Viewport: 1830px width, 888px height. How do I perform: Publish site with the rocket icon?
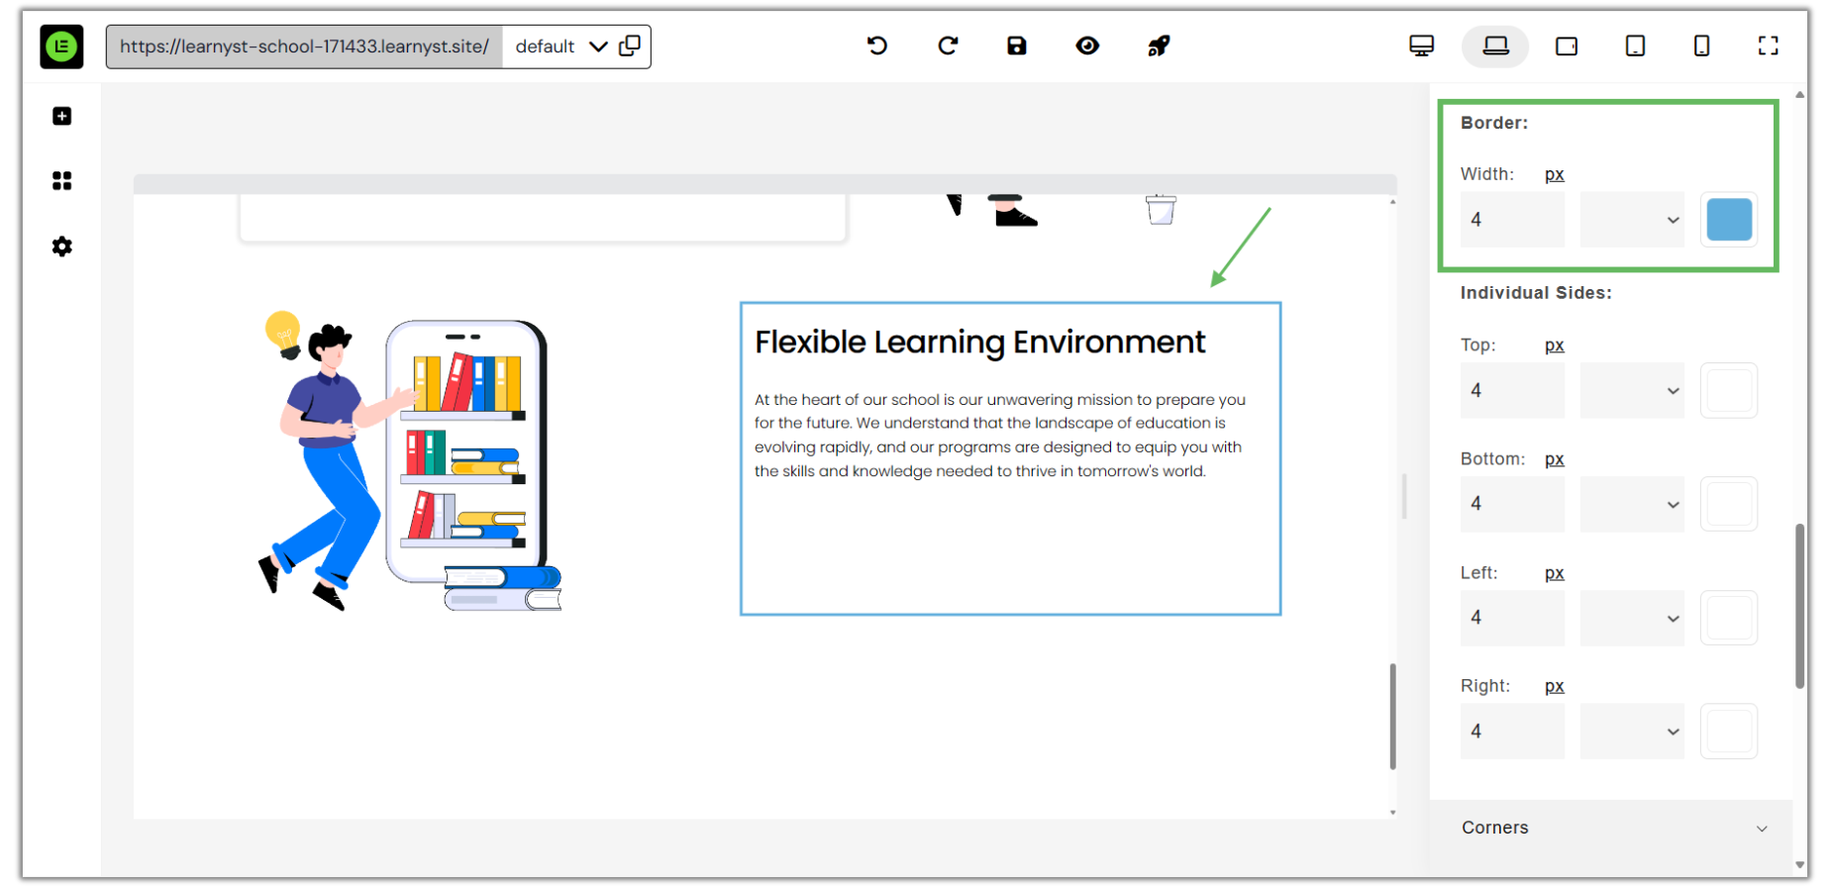[x=1158, y=46]
